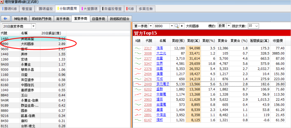Expand the 8890 broker code dropdown arrow

point(172,26)
